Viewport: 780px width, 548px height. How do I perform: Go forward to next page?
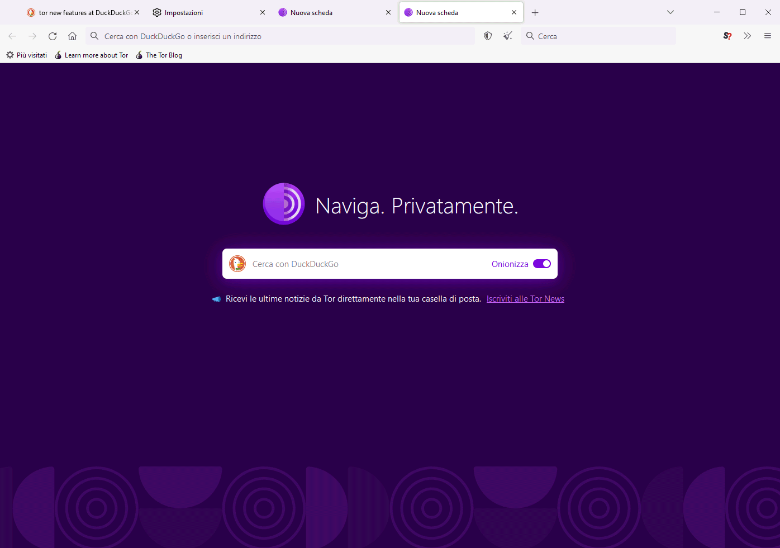coord(32,36)
